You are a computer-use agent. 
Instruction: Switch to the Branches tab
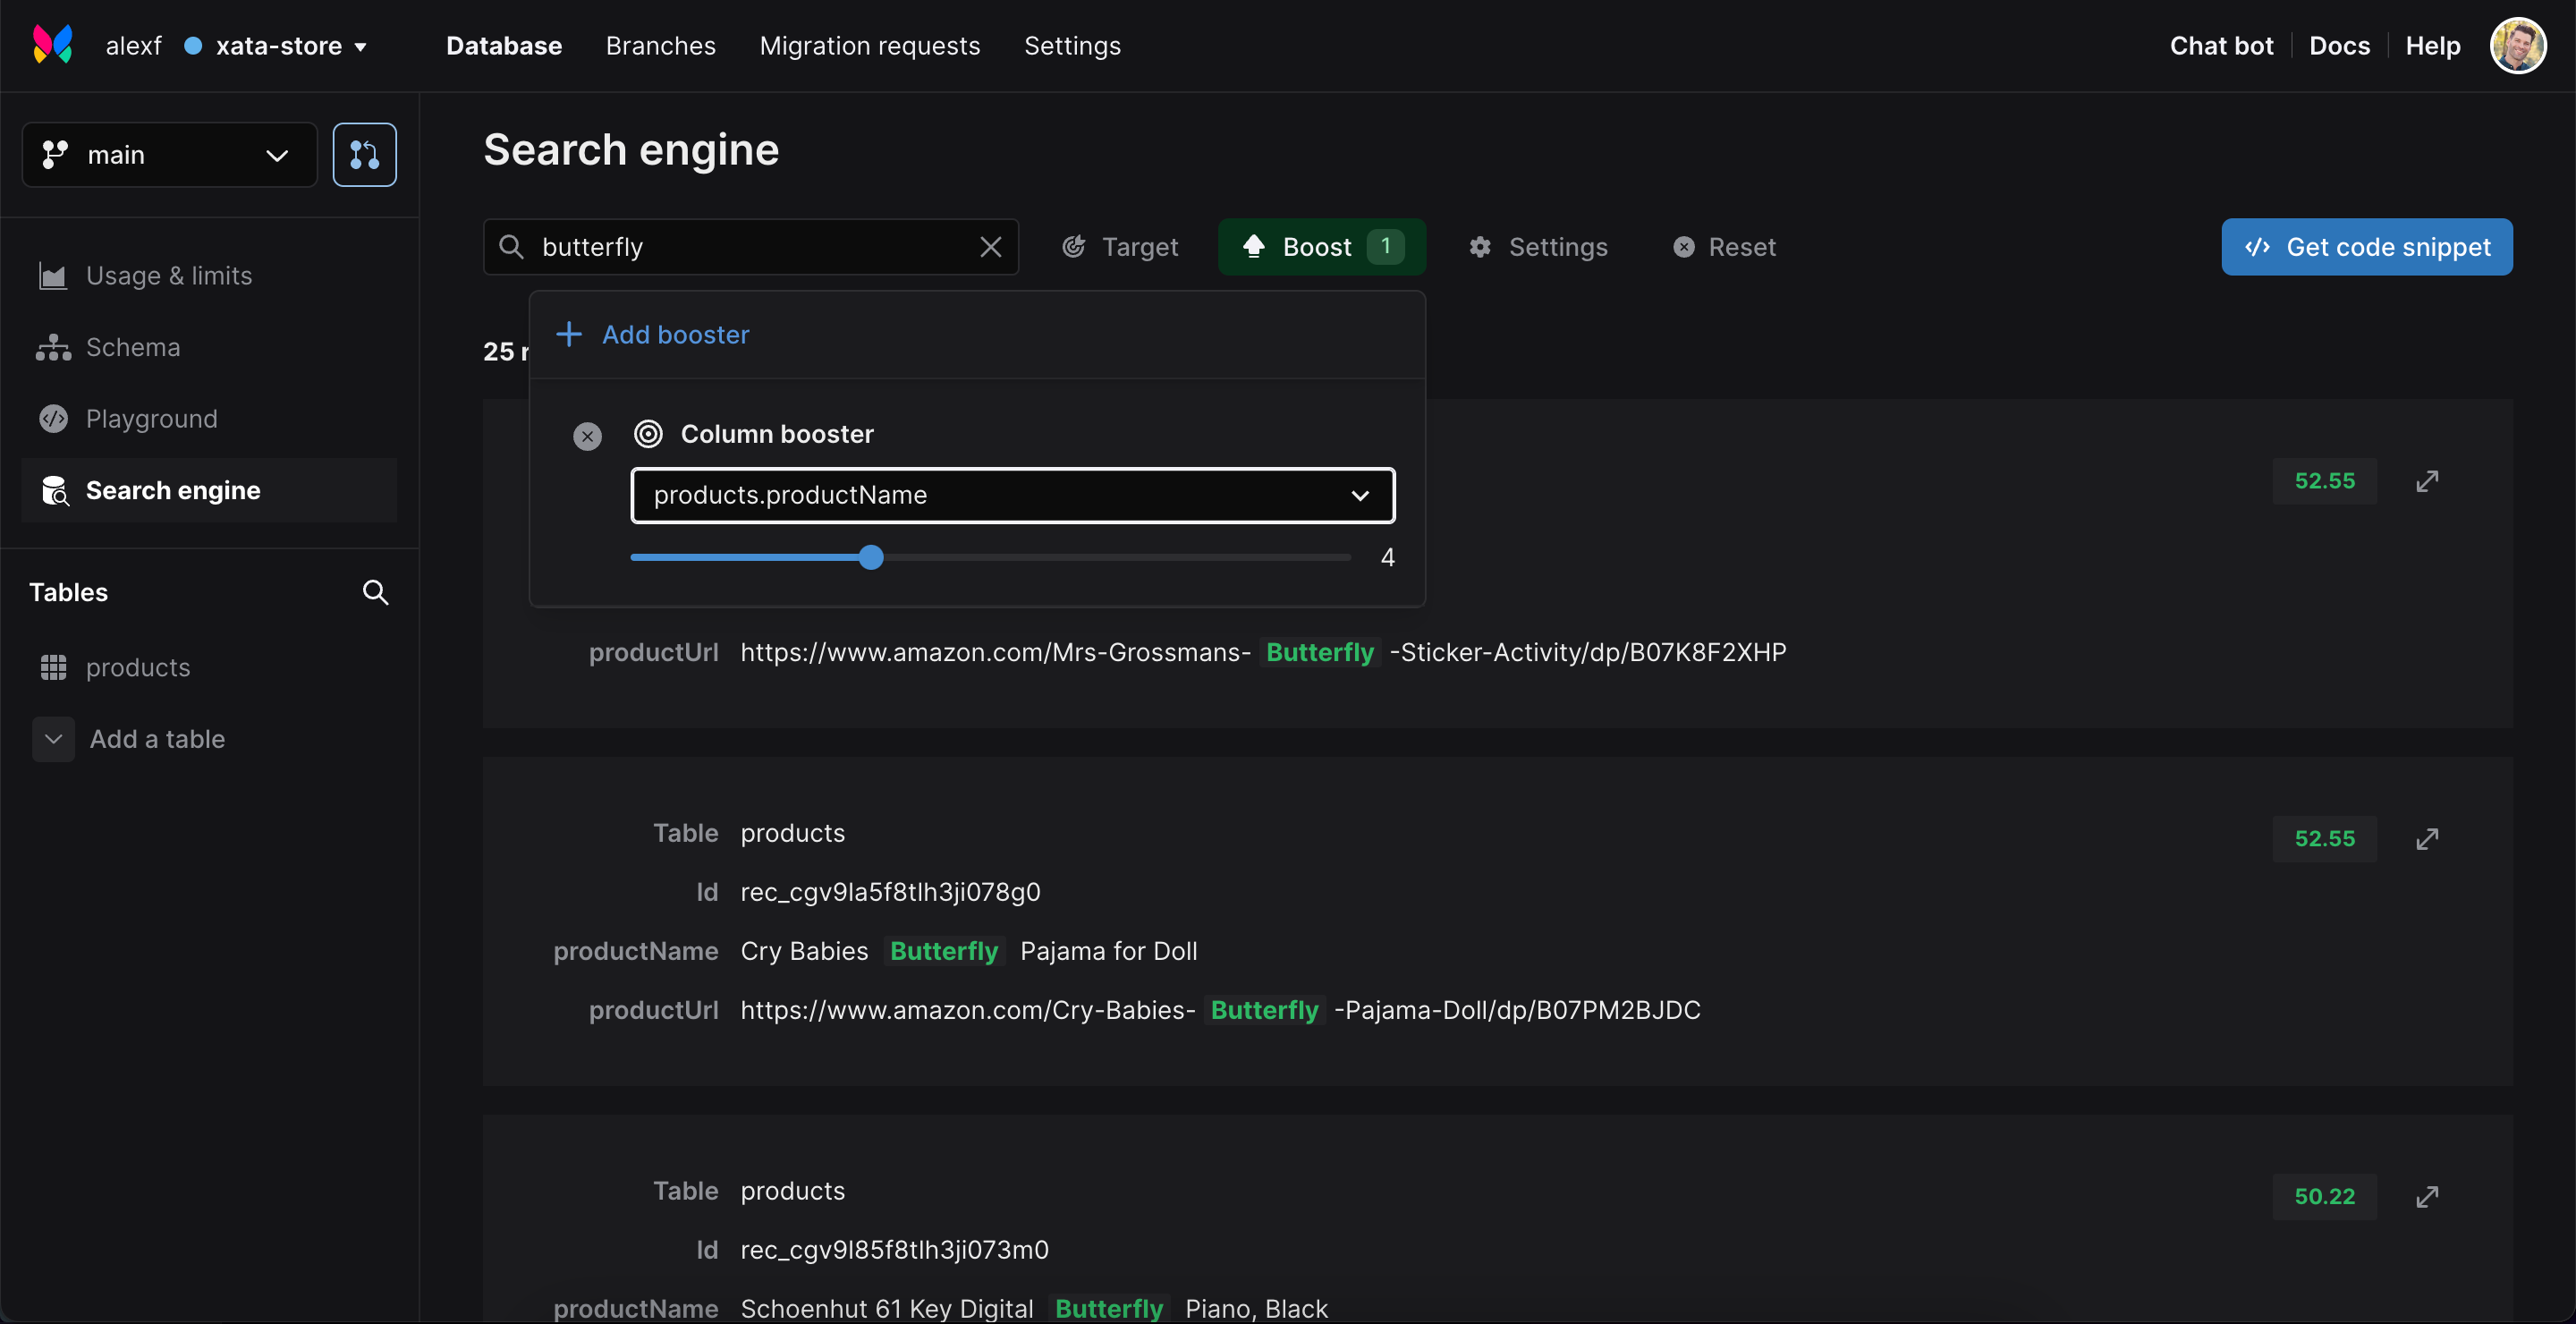point(660,46)
